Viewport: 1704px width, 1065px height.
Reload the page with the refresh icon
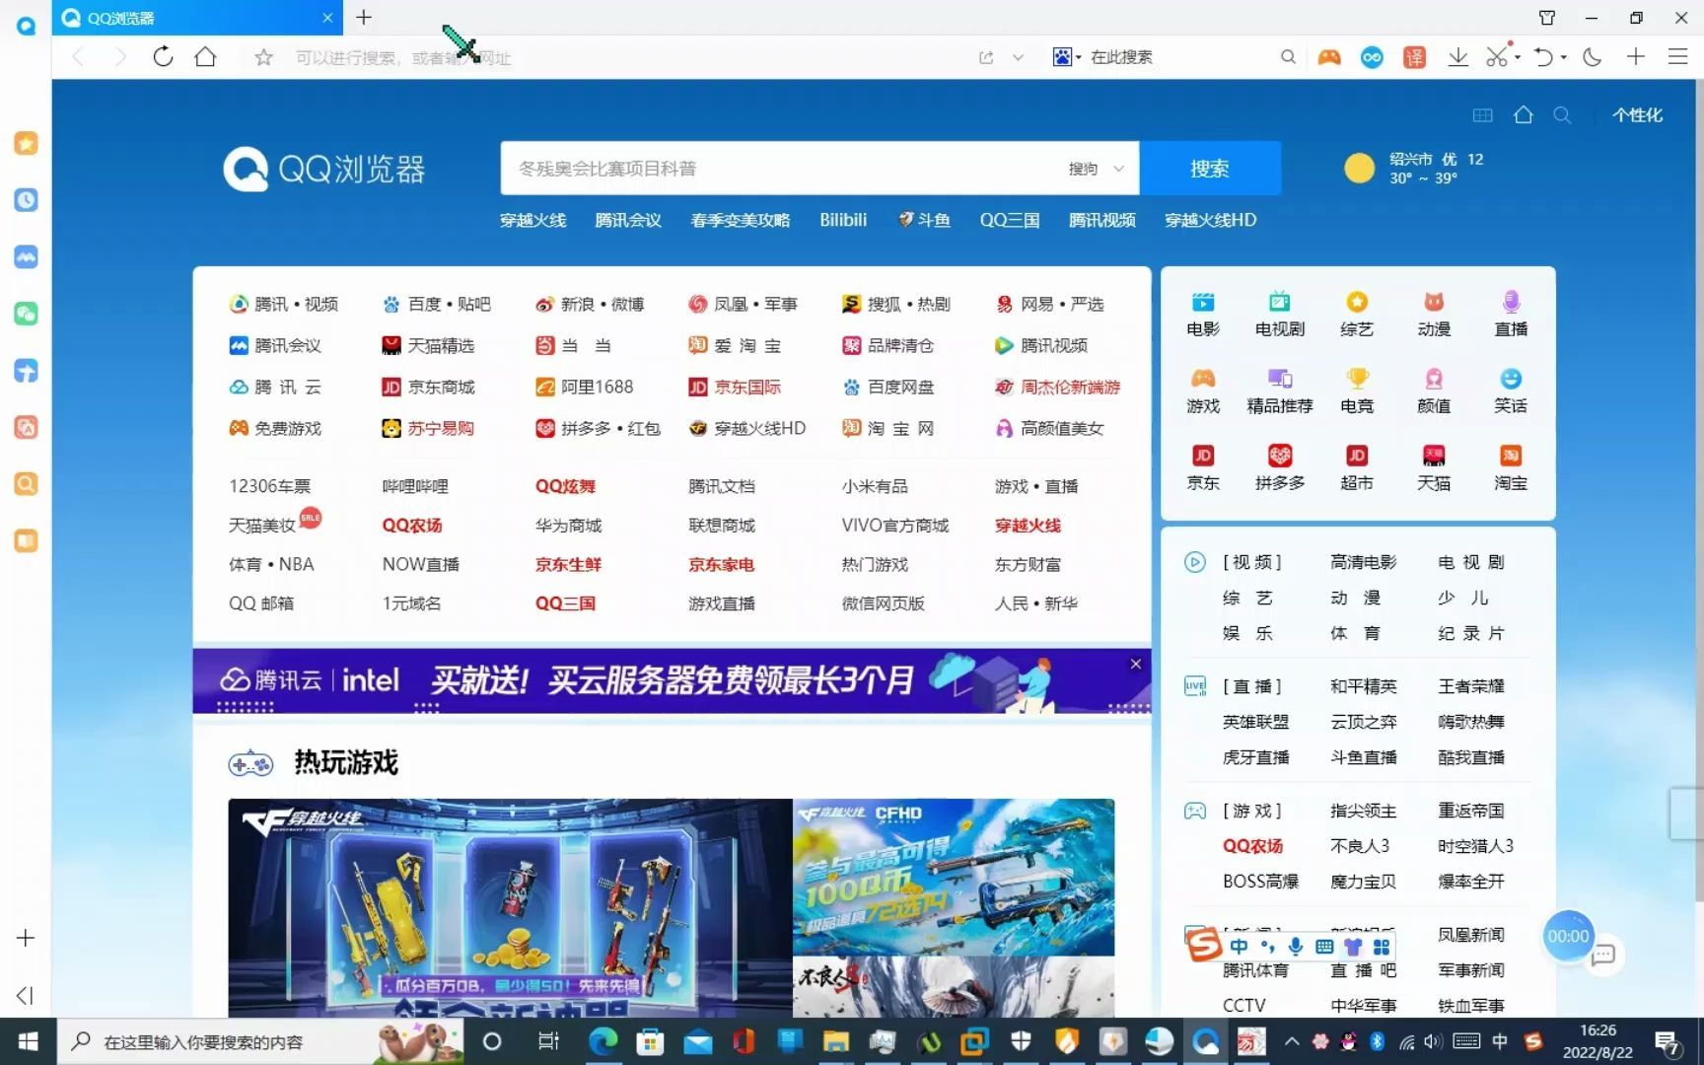[x=163, y=57]
